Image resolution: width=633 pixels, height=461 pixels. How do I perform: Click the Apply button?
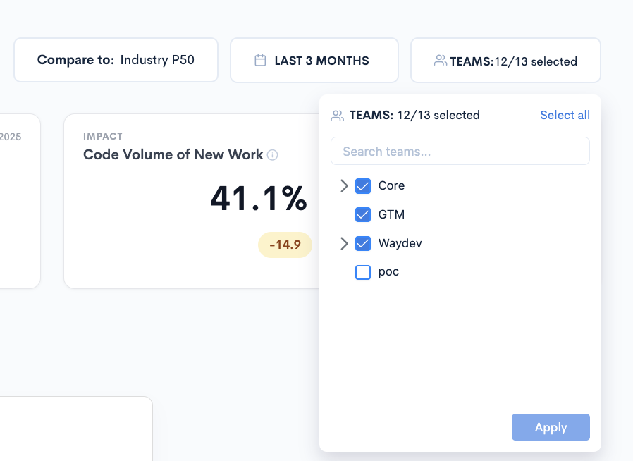coord(551,427)
